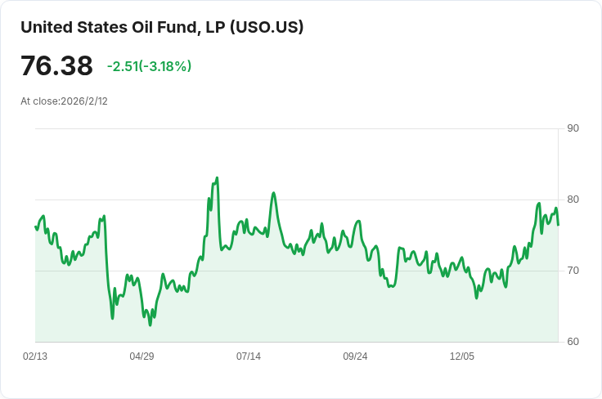Select the 09/24 date label on x-axis

[355, 356]
